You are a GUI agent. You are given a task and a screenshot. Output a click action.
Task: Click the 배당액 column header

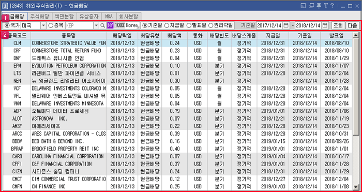(174, 36)
